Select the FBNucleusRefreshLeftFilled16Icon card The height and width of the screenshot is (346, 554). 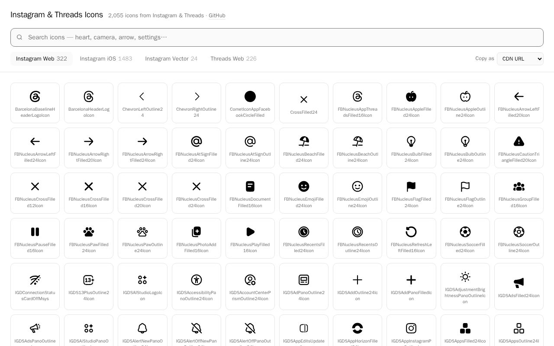(411, 238)
